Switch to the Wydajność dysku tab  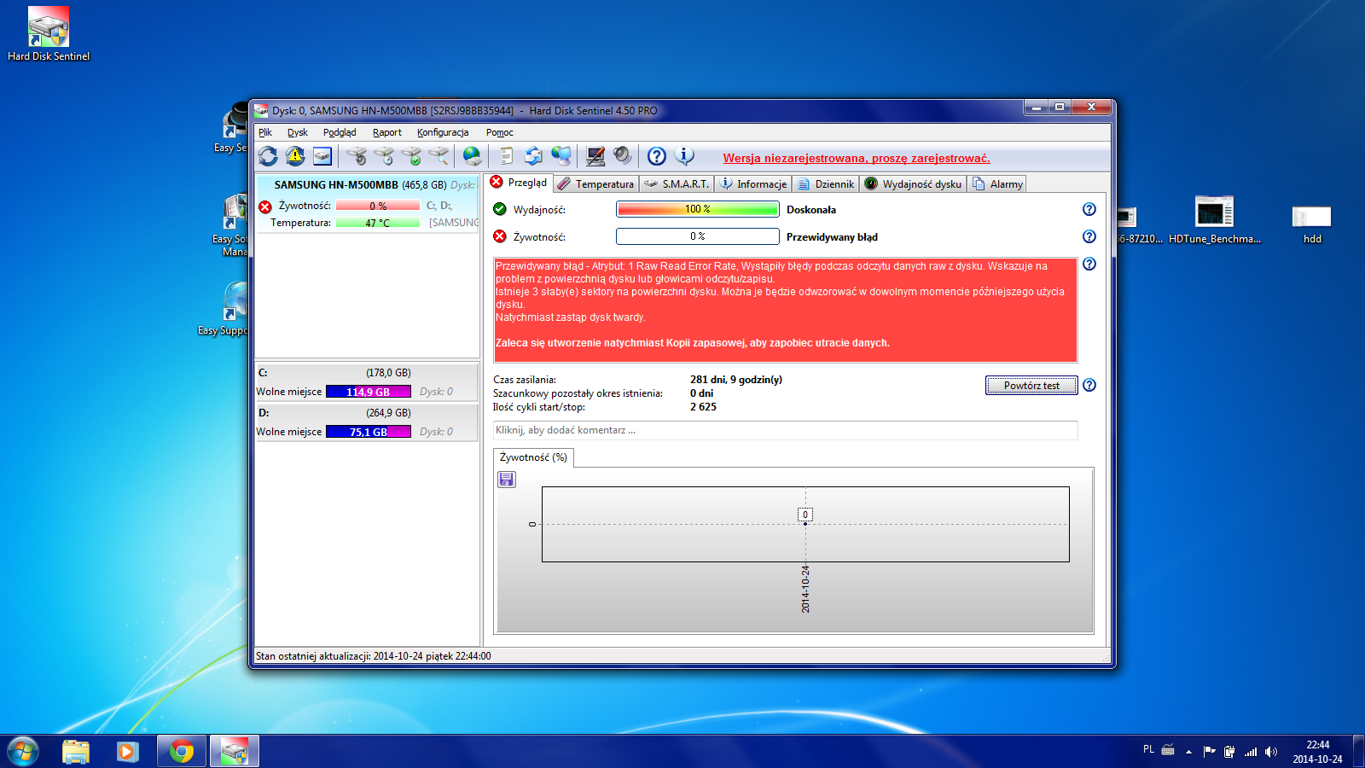[913, 184]
